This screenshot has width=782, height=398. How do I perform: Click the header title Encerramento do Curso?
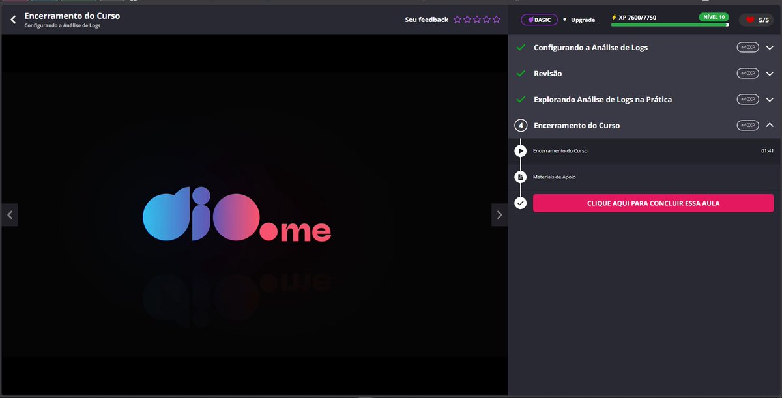[72, 16]
